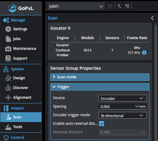
Task: Click frame rate info icon
Action: click(144, 53)
